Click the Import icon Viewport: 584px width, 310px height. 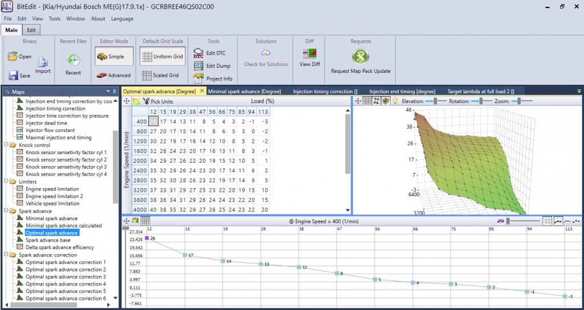tap(42, 62)
